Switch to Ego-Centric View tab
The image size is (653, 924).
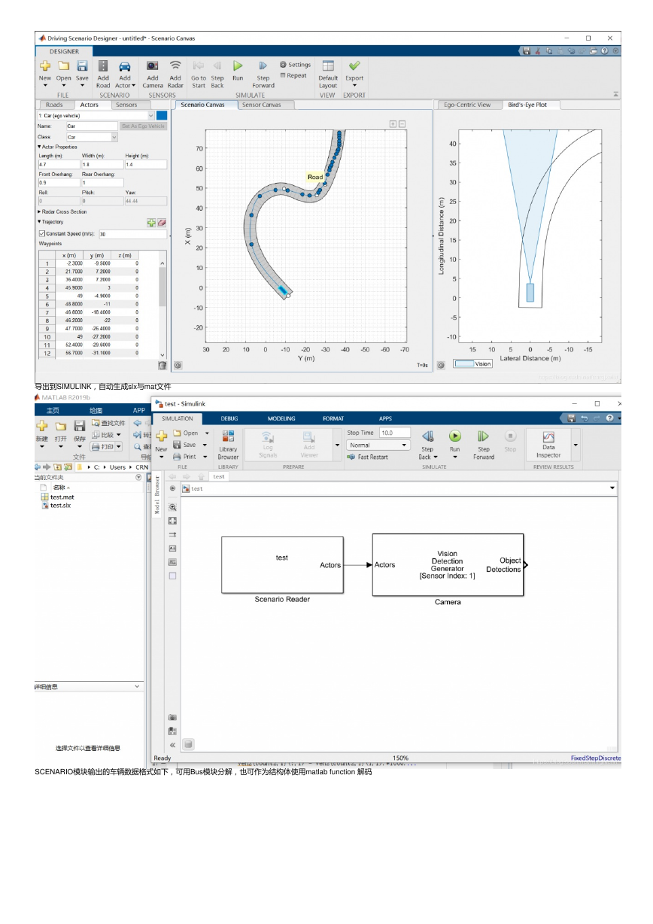tap(467, 105)
